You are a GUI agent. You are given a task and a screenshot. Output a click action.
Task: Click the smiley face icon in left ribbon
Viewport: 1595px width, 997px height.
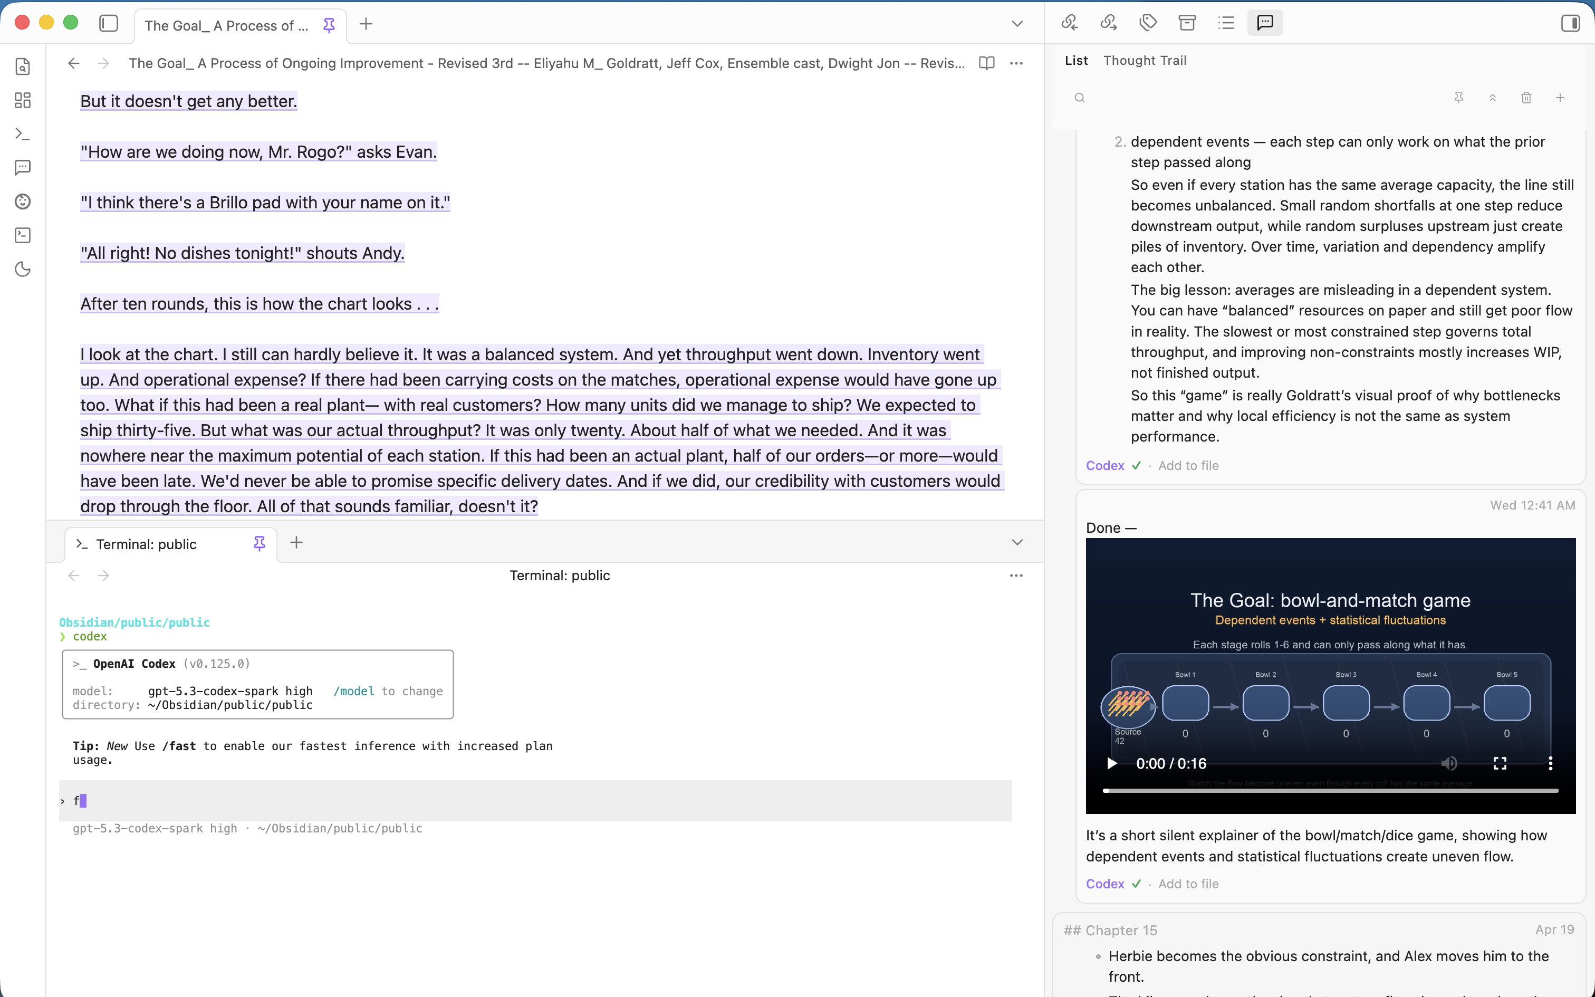pyautogui.click(x=23, y=201)
